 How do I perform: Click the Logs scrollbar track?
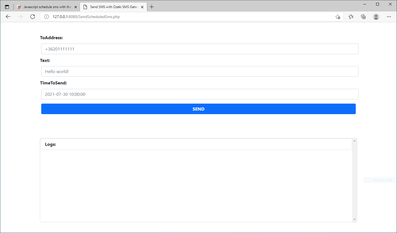coord(355,180)
